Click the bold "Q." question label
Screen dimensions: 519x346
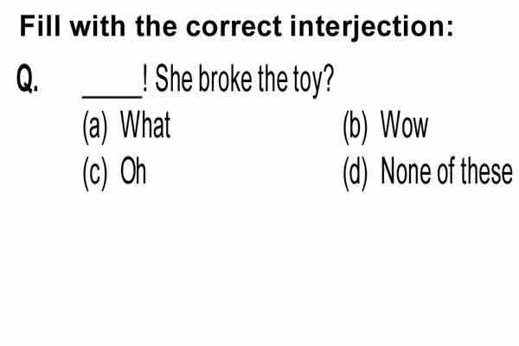tap(27, 79)
